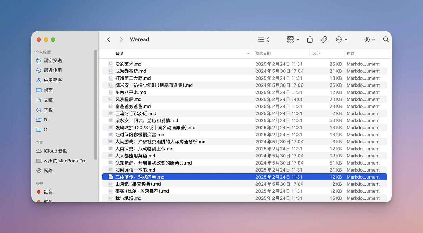Open the group-by grid dropdown
Screen dimensions: 423x233
[x=293, y=39]
